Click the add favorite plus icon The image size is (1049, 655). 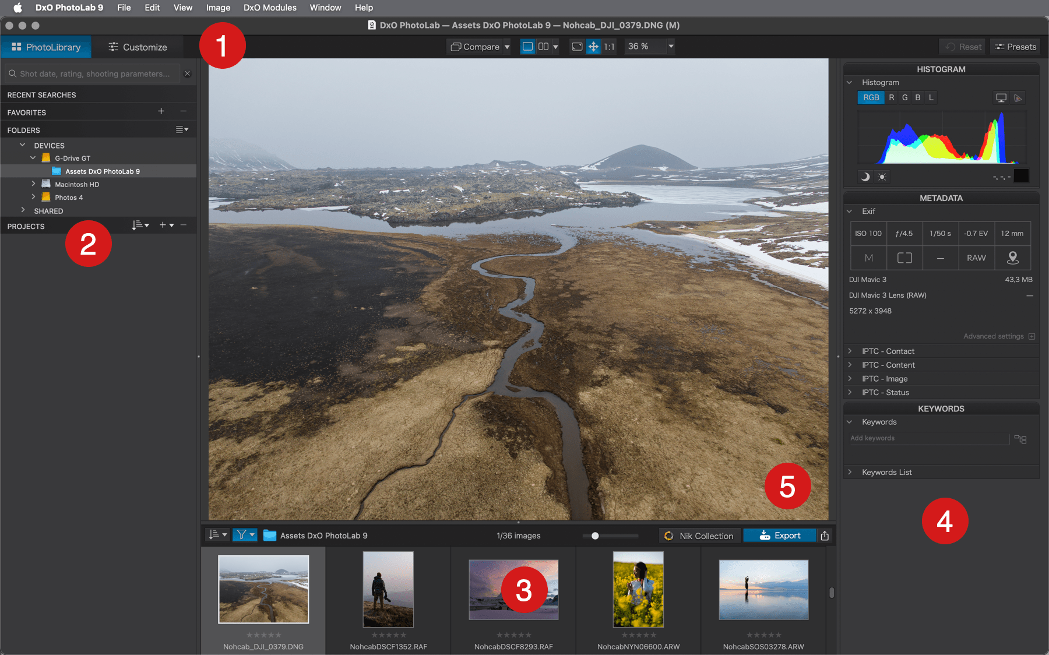coord(161,111)
